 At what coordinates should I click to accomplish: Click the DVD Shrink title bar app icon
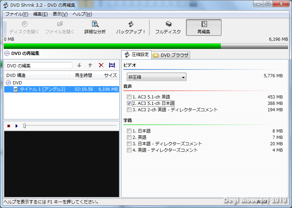[6, 5]
